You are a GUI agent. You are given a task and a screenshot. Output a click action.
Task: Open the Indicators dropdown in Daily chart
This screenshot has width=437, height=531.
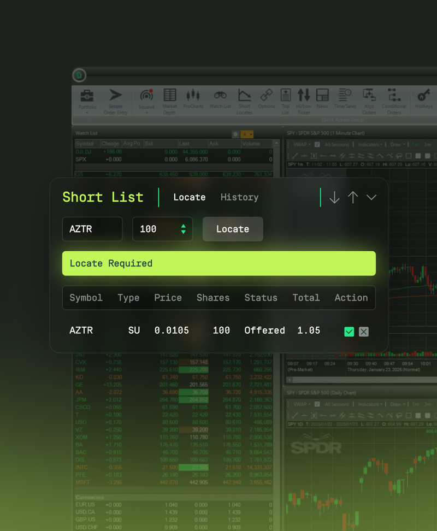coord(370,404)
